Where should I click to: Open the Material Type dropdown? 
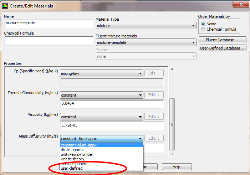point(146,26)
